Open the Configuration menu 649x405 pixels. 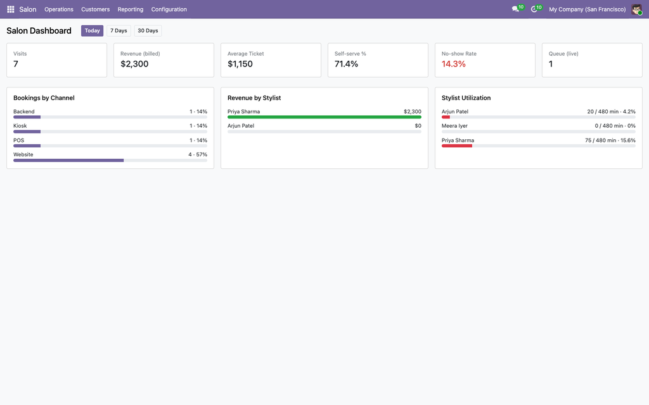[x=169, y=9]
